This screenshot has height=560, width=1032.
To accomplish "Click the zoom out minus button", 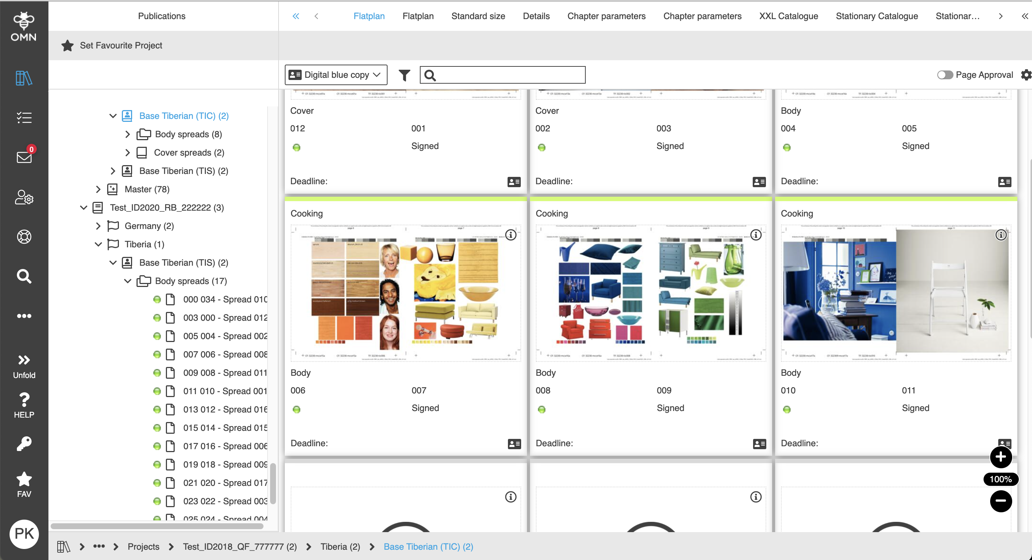I will (1000, 501).
